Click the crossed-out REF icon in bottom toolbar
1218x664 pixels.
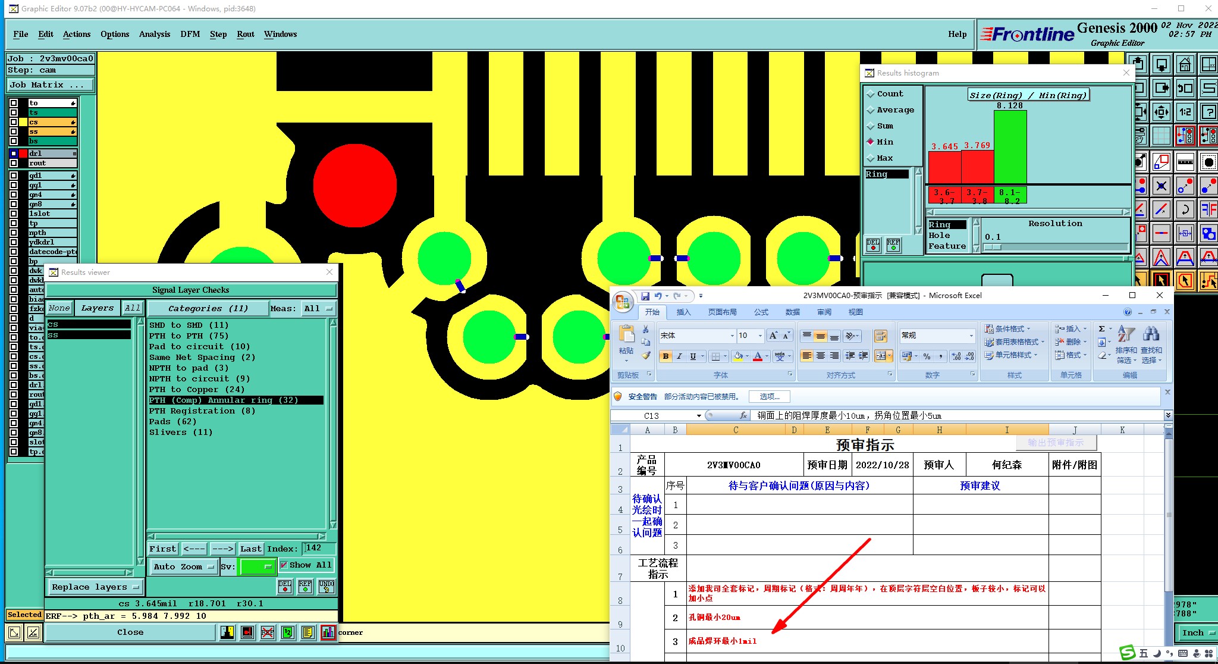tap(268, 632)
